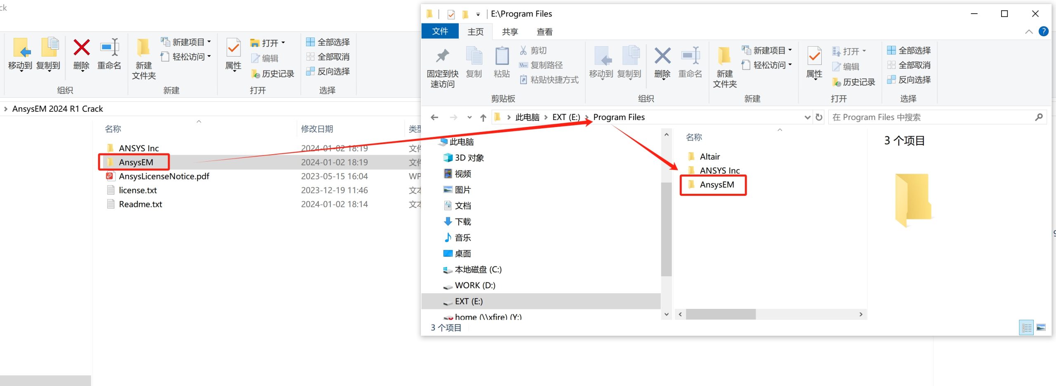Click History in left window ribbon
Screen dimensions: 1056x386
[x=273, y=73]
